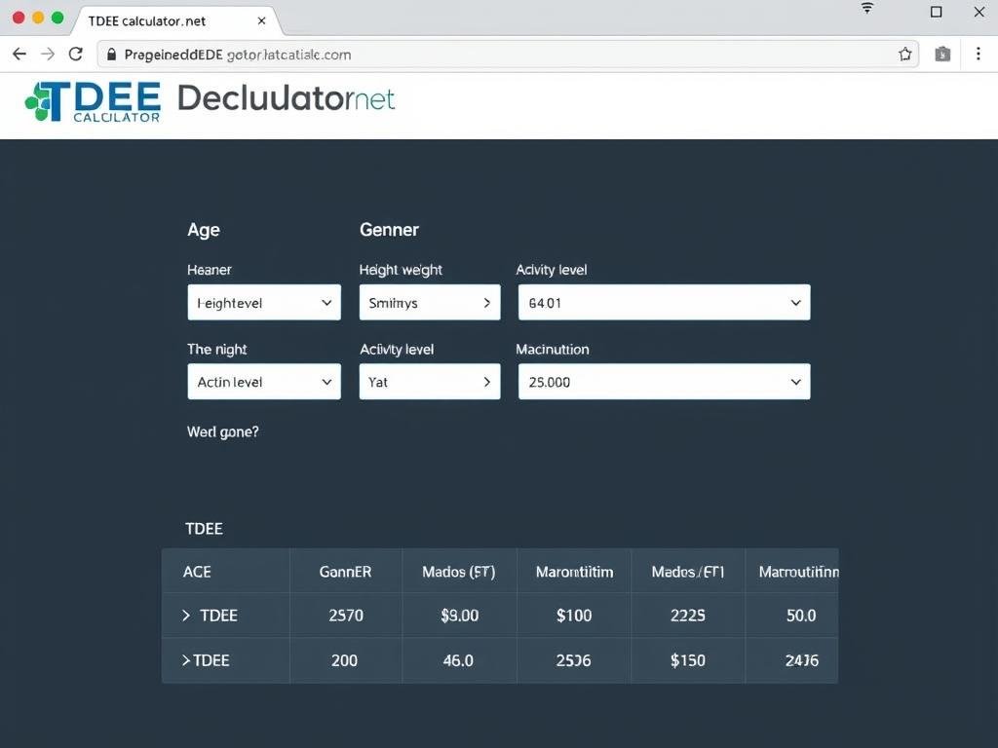Screen dimensions: 998x748
Task: Reload the TDEE calculator page
Action: (x=75, y=54)
